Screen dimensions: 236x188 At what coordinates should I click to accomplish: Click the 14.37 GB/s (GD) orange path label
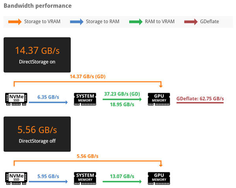pyautogui.click(x=88, y=76)
